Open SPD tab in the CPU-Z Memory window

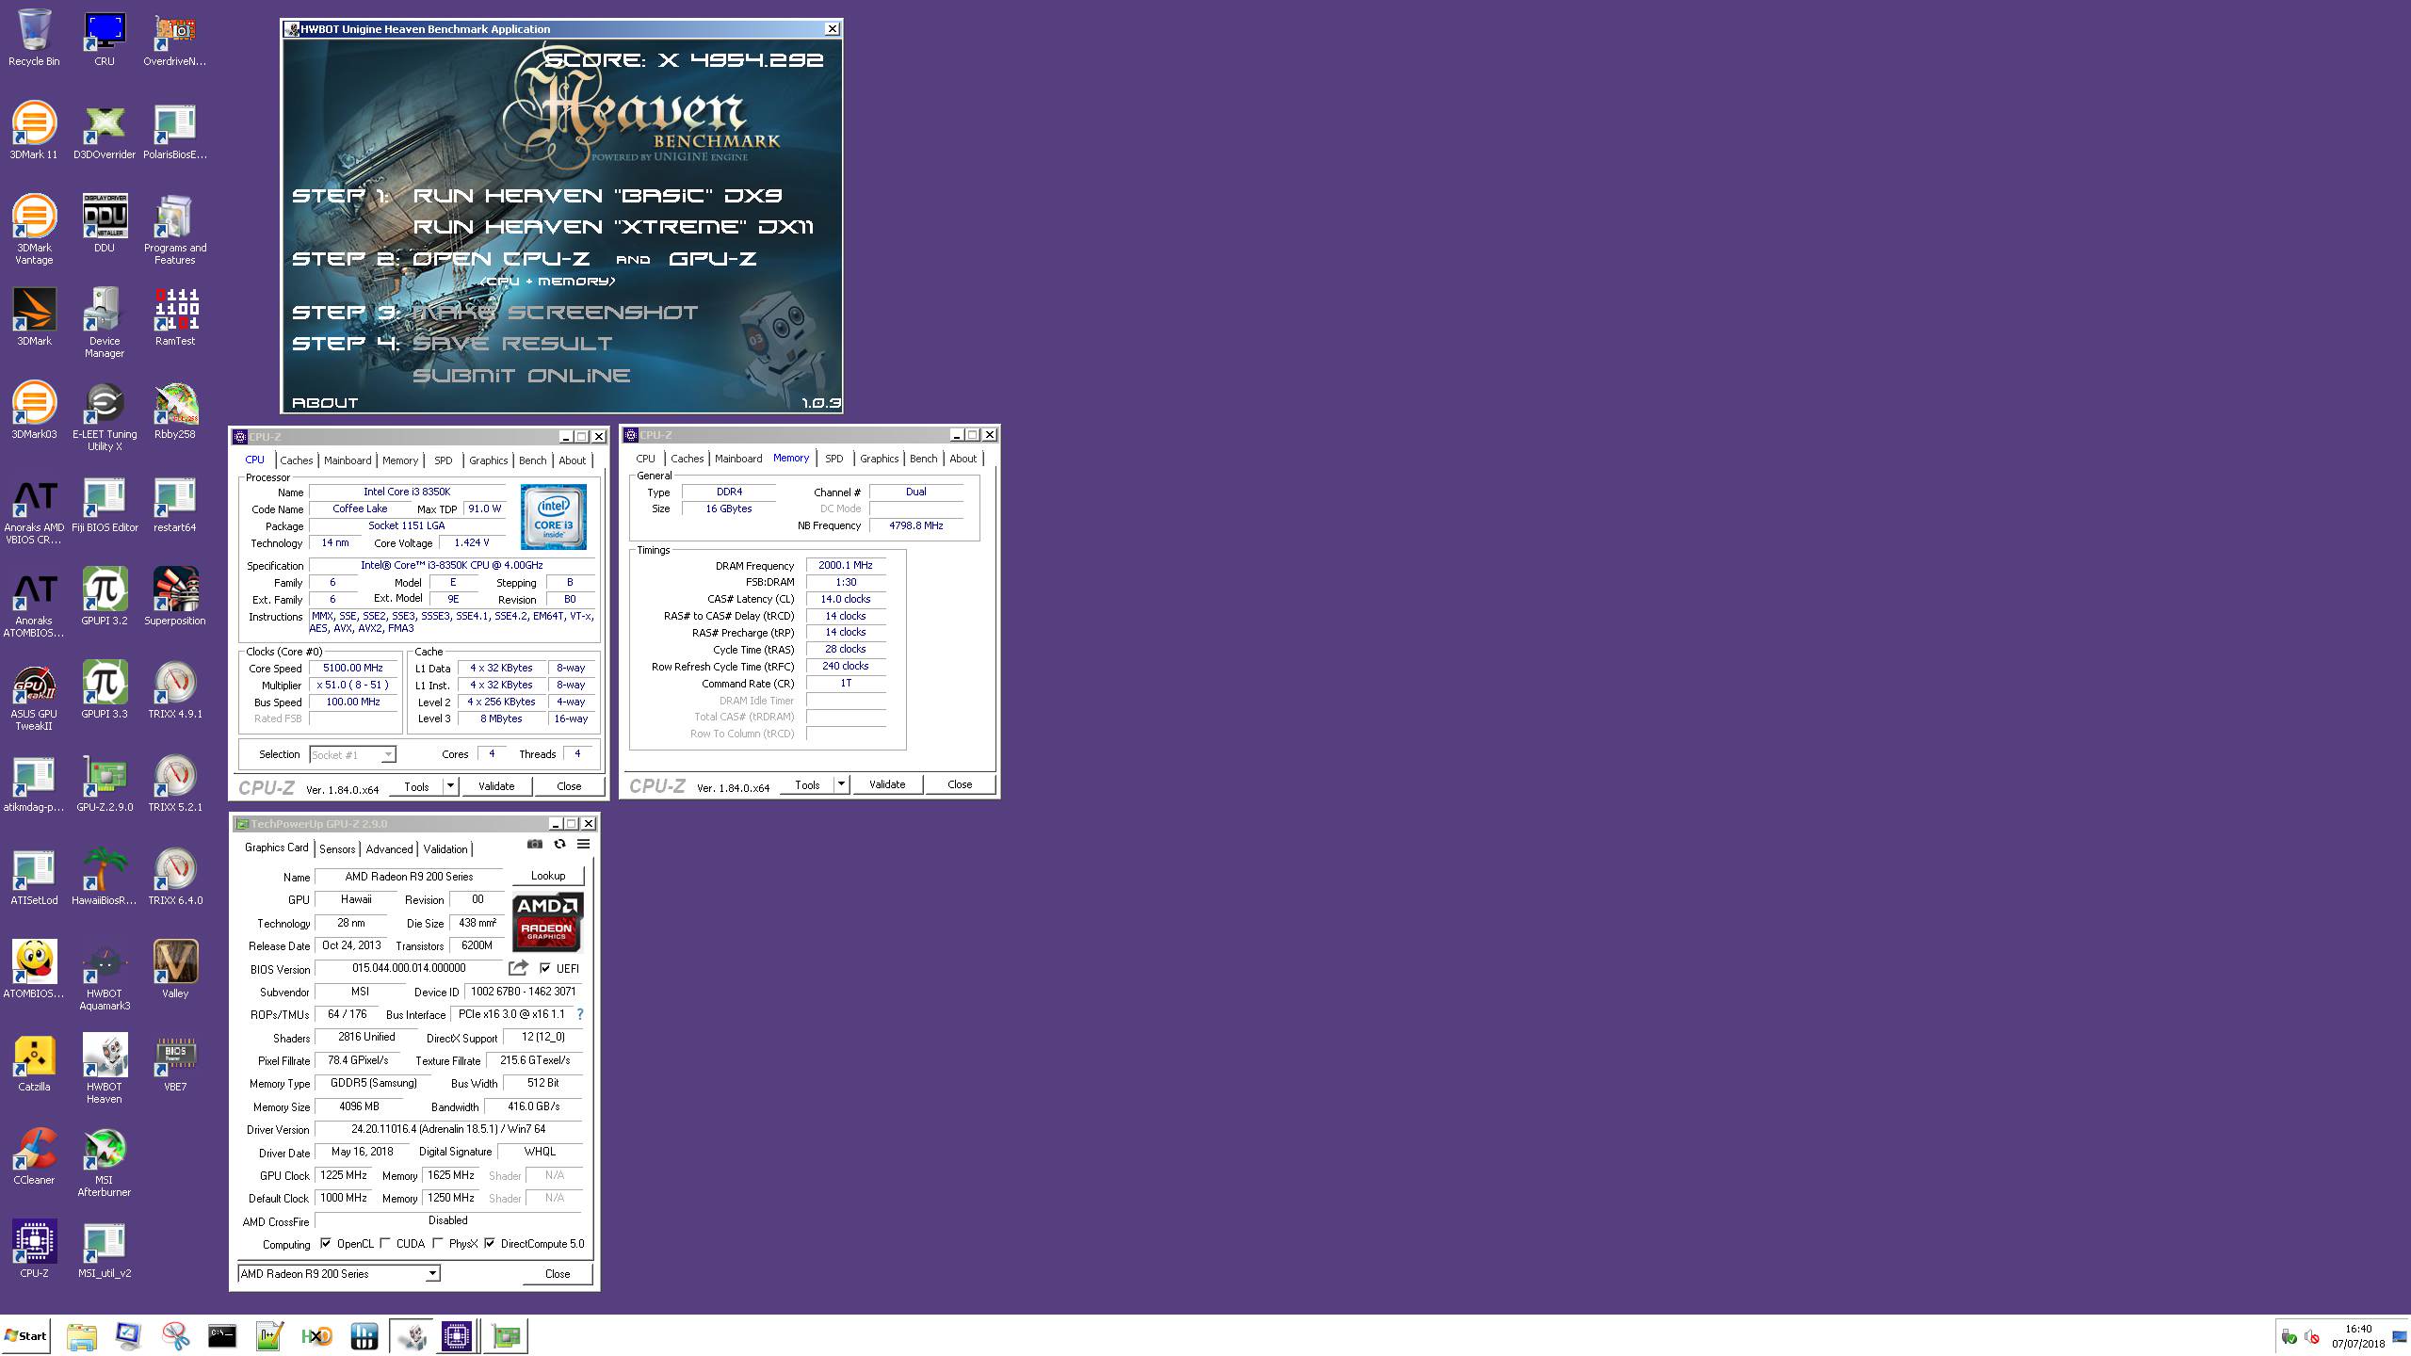coord(833,459)
